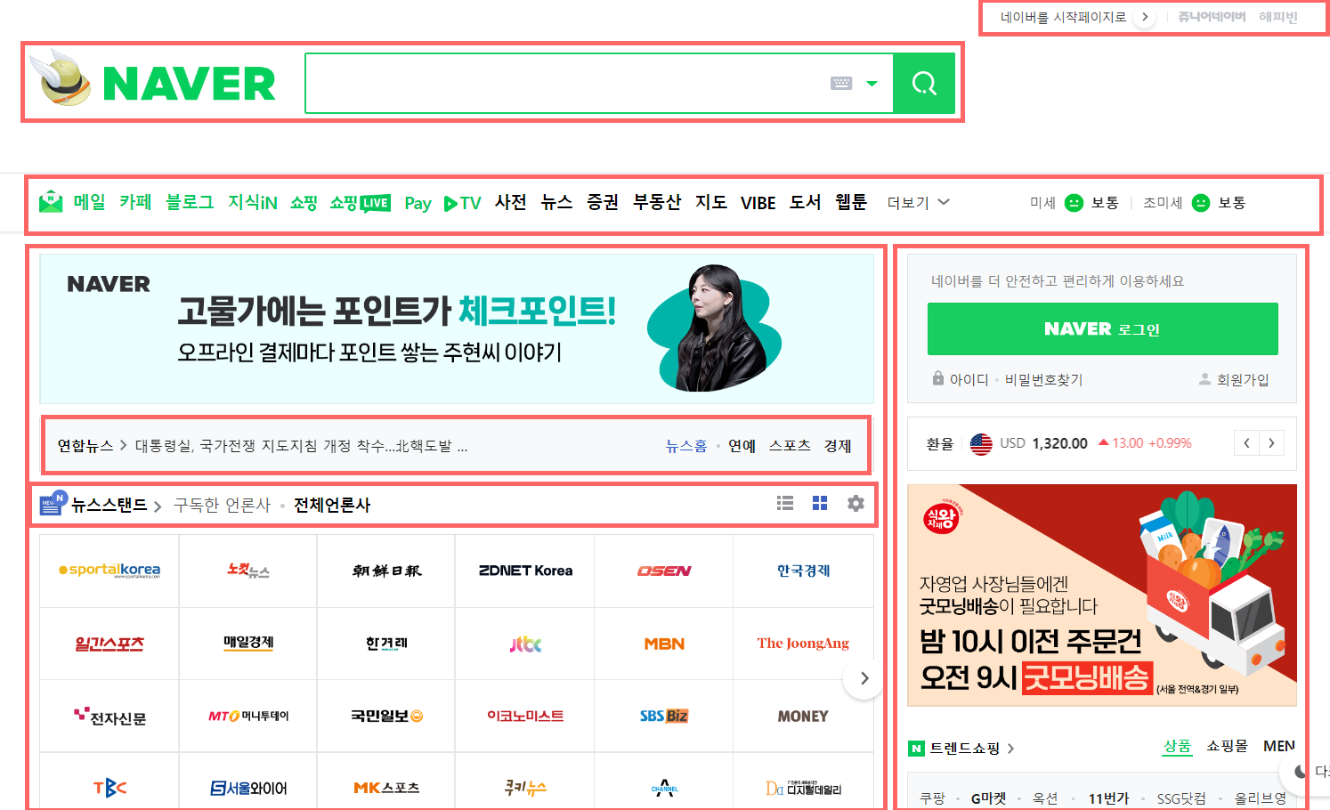Open the green mail envelope icon
The height and width of the screenshot is (810, 1330).
pos(51,202)
